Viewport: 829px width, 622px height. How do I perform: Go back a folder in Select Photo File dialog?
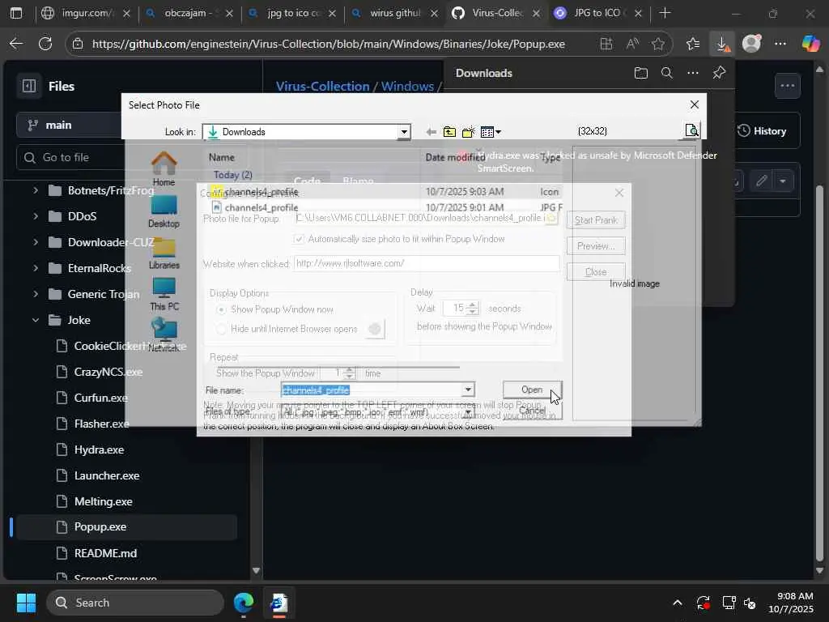click(432, 132)
